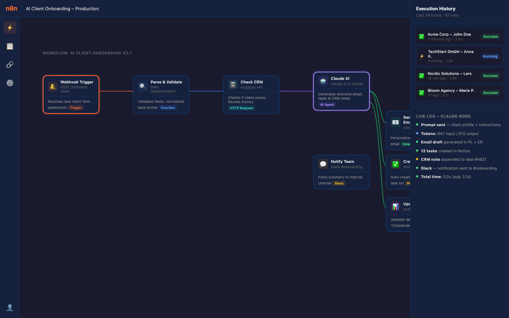Click the bell icon on the Webhook Trigger node
Screen dimensions: 509x318
point(52,86)
